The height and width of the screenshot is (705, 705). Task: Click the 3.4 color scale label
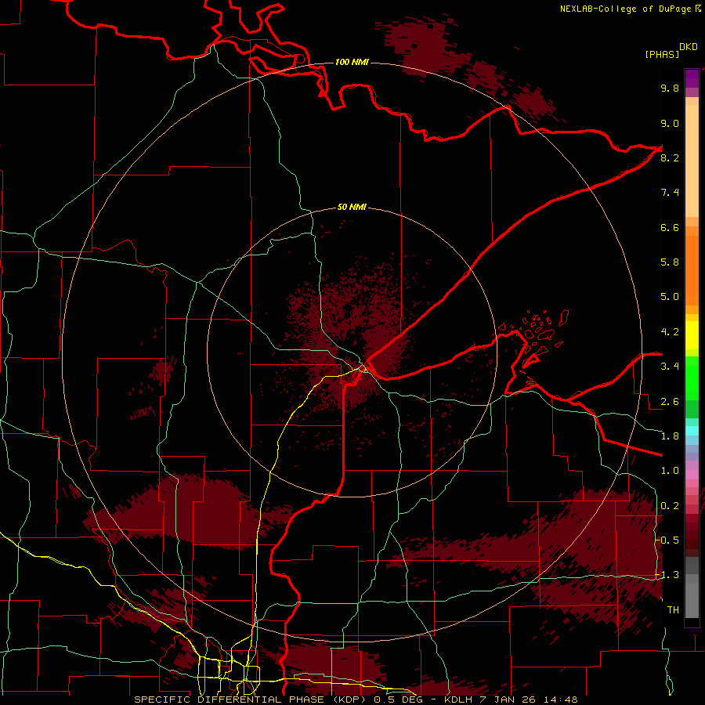tap(670, 367)
